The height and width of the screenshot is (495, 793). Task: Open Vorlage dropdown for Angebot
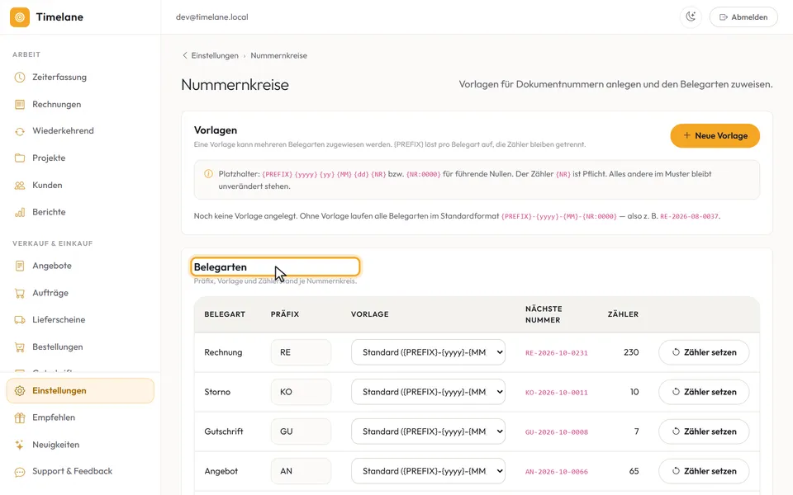tap(429, 471)
